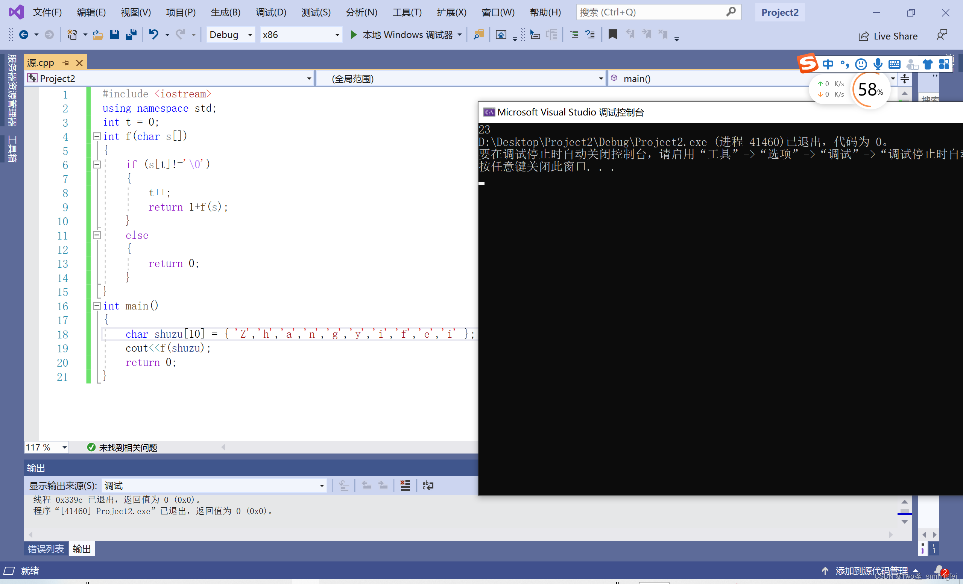The width and height of the screenshot is (963, 584).
Task: Click the Save All icon
Action: pyautogui.click(x=131, y=35)
